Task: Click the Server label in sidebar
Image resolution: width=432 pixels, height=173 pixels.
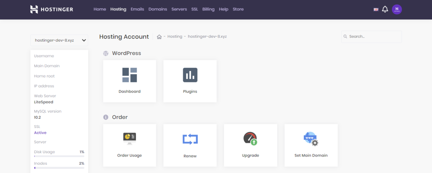Action: point(40,142)
